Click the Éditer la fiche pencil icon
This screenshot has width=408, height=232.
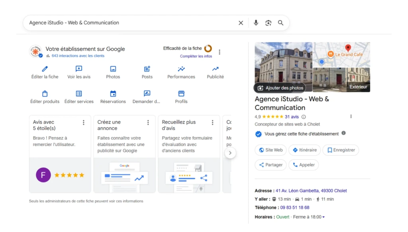pyautogui.click(x=44, y=69)
